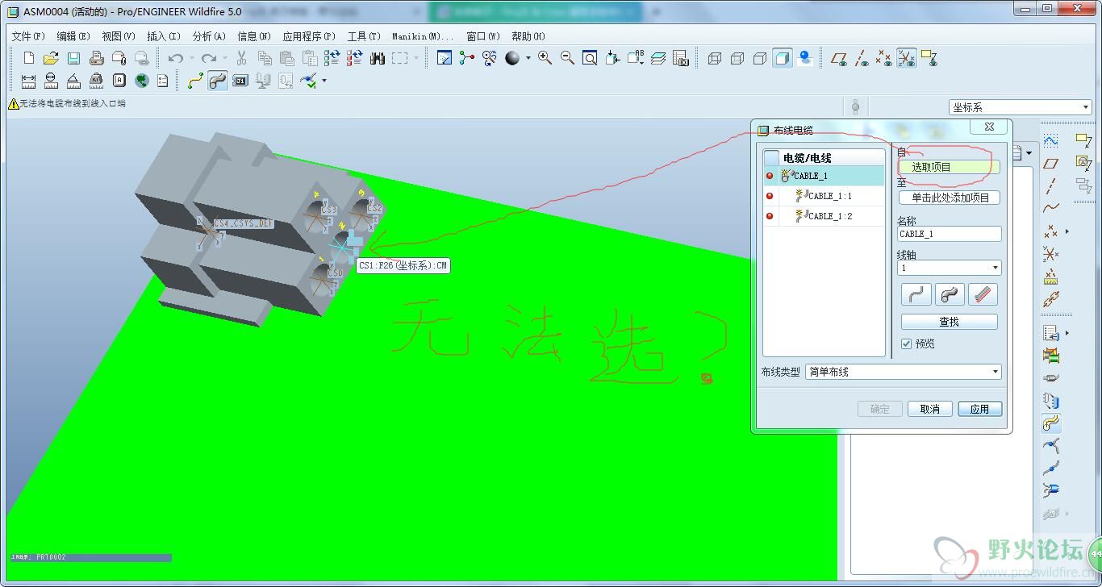The width and height of the screenshot is (1102, 587).
Task: Click the diameter measure icon
Action: pyautogui.click(x=51, y=81)
